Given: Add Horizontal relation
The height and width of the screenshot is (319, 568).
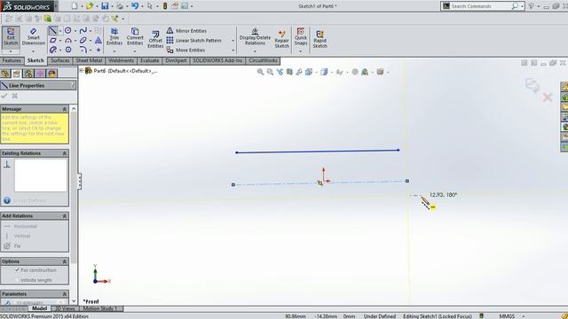Looking at the screenshot, I should 20,227.
